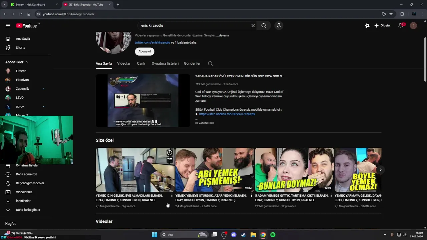This screenshot has width=427, height=240.
Task: Bookmark this page with the star icon
Action: click(391, 14)
